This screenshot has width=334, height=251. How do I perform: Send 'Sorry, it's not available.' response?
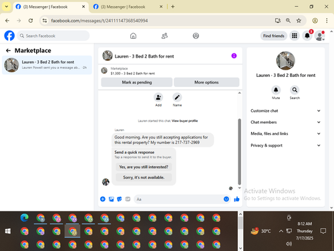coord(144,177)
